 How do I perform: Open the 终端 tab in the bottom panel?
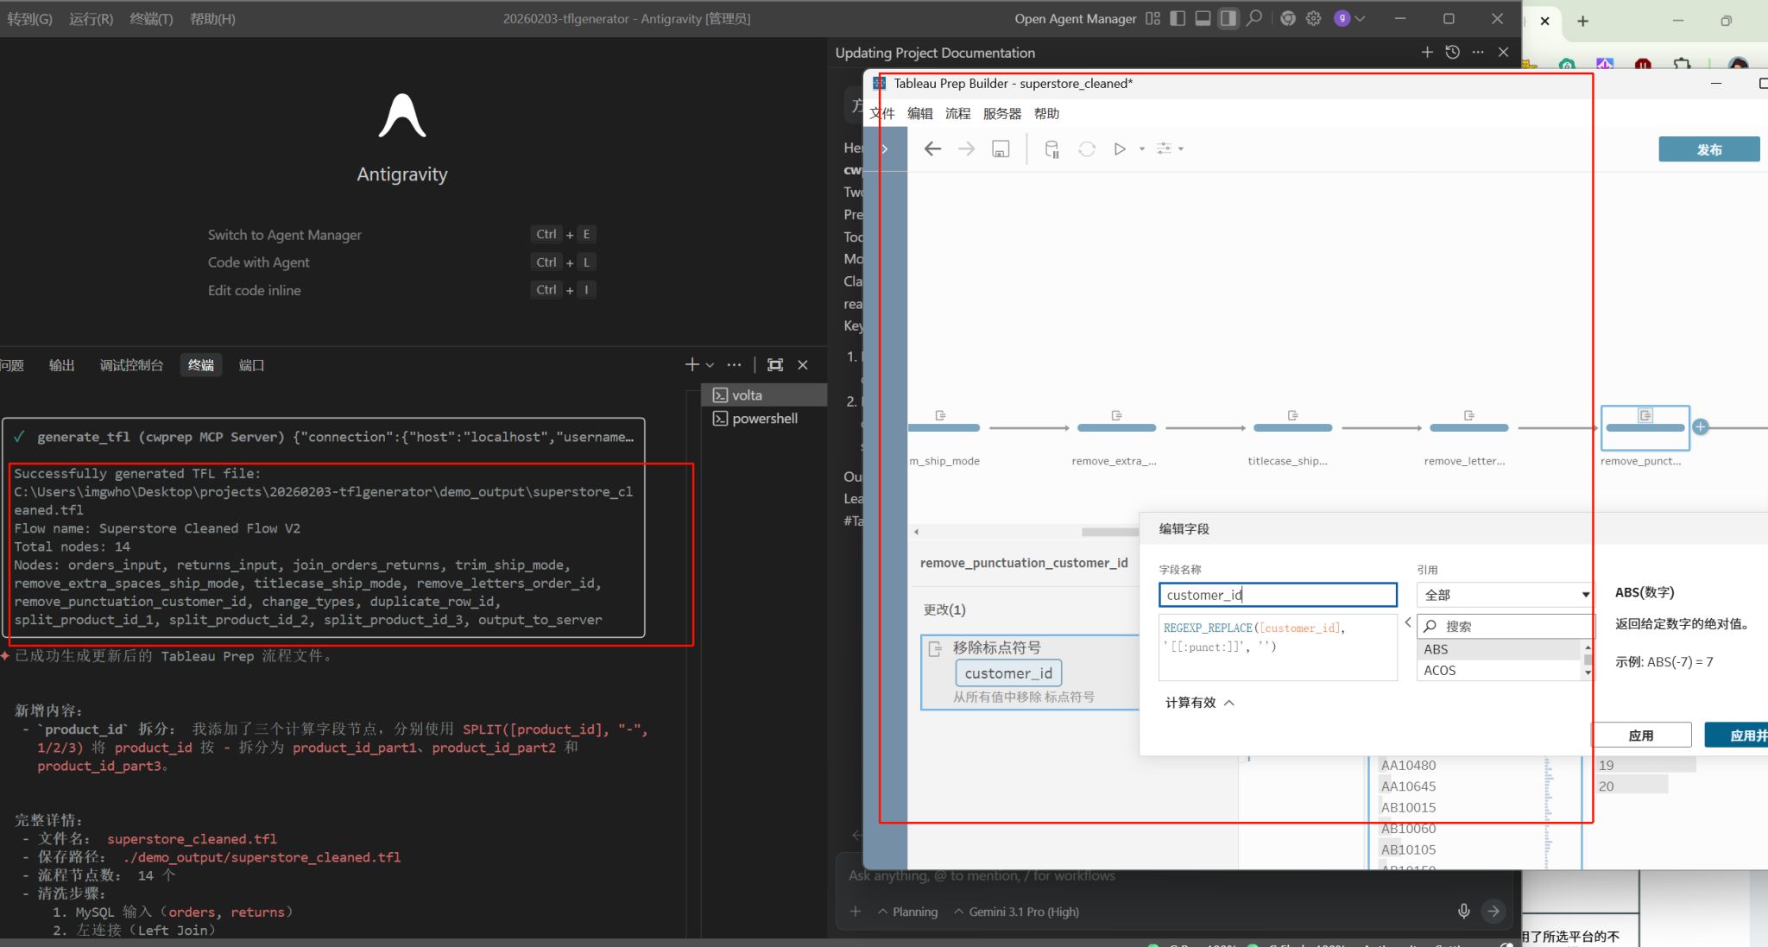pos(201,365)
